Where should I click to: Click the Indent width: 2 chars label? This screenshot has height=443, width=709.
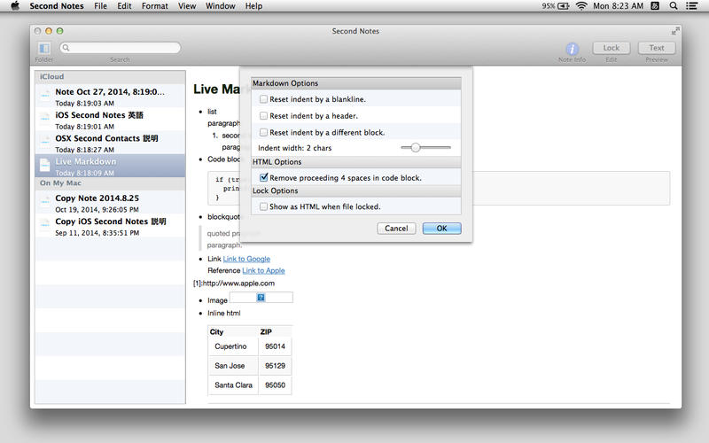[x=295, y=148]
